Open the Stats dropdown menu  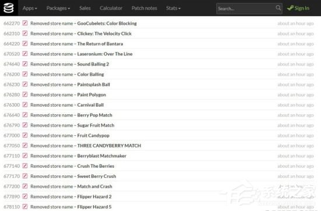[173, 8]
